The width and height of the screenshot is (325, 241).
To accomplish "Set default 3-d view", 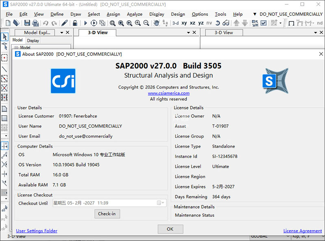I will click(175, 23).
